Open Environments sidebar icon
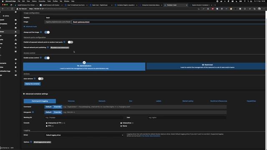267x150 pixels. pos(16,63)
